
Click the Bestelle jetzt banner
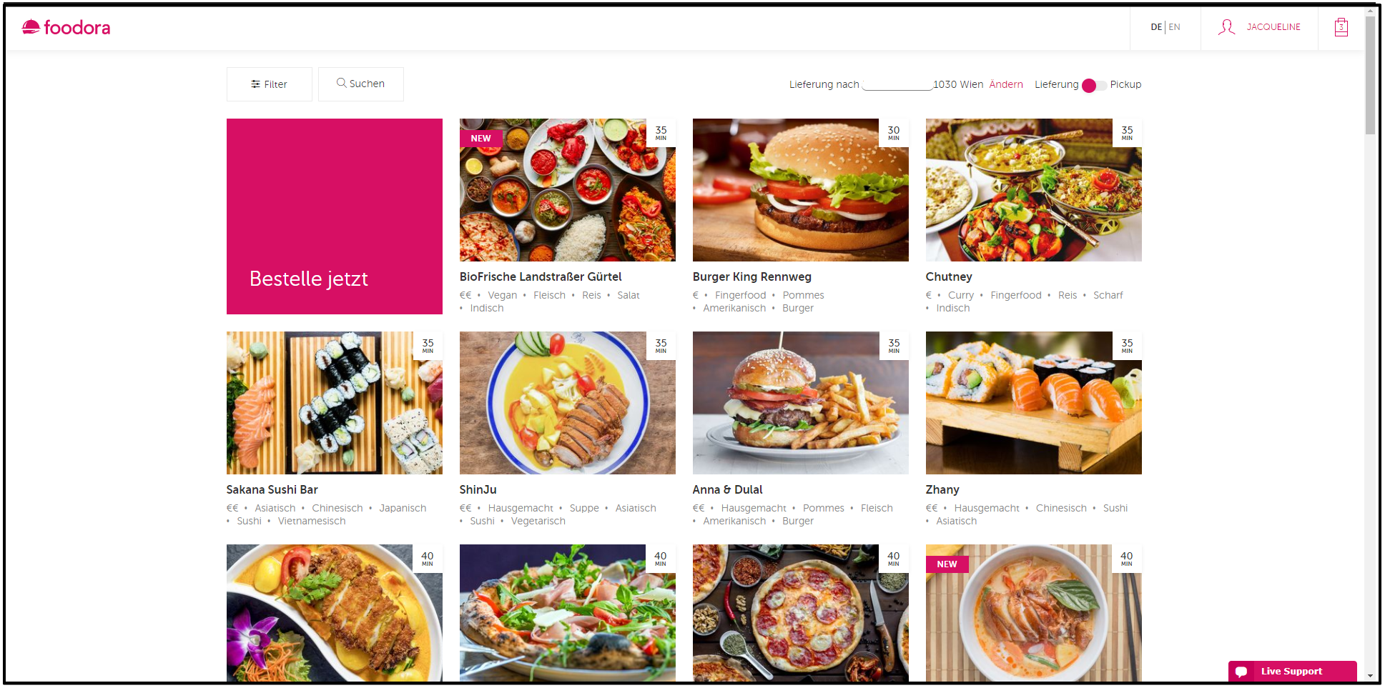[x=335, y=216]
